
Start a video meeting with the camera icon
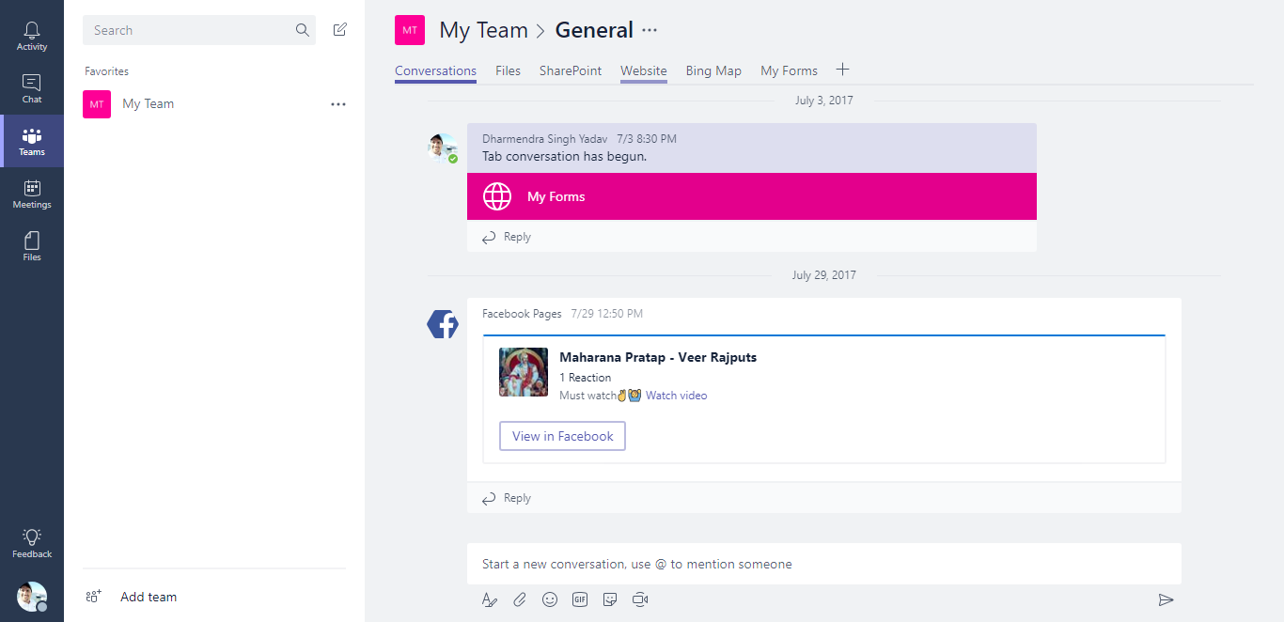(x=640, y=599)
